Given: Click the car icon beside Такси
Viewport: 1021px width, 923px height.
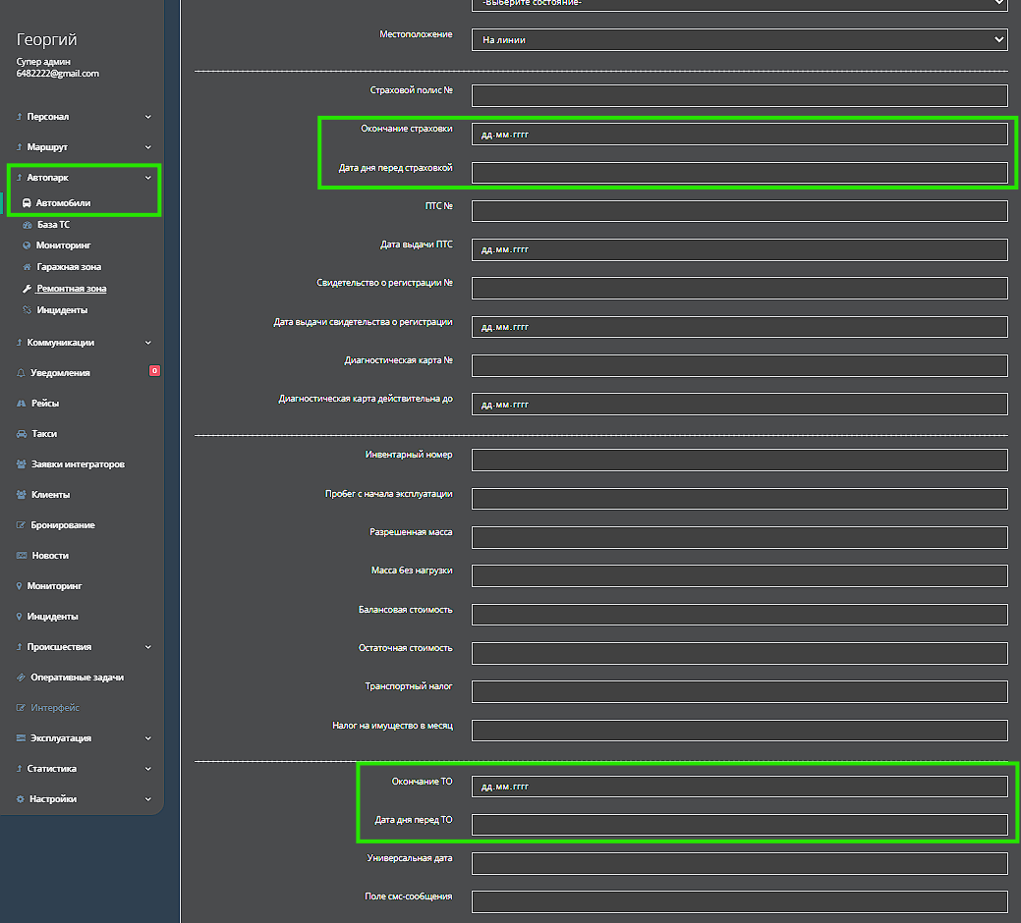Looking at the screenshot, I should [x=21, y=434].
